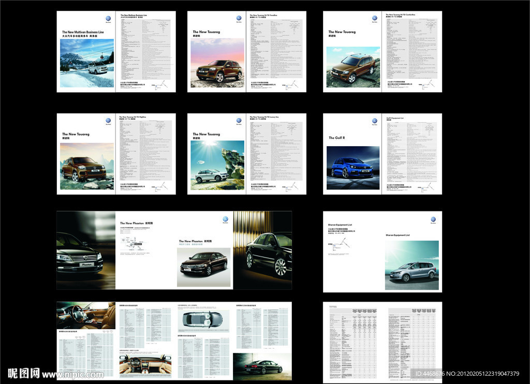Click the dealer map on the Golf R spec page
This screenshot has height=384, width=530.
tap(426, 187)
